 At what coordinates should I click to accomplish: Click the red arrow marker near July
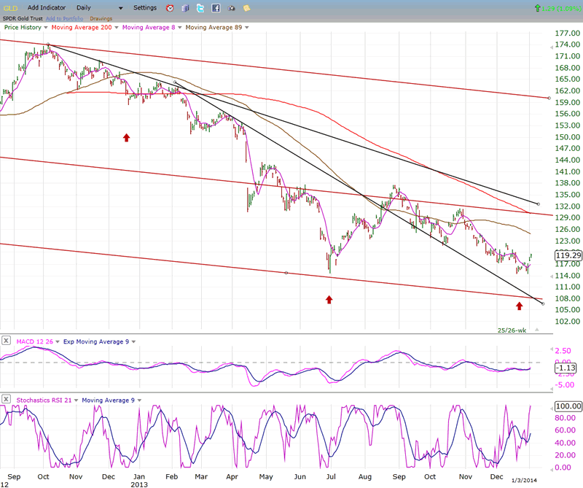click(329, 299)
